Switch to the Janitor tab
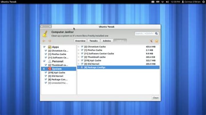 [x=120, y=41]
